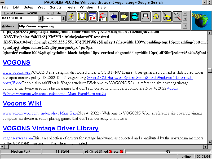Click the small toolbar scroll right arrow
Viewport: 212px width, 159px height.
(x=185, y=19)
